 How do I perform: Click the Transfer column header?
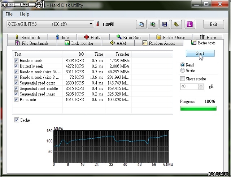[118, 54]
